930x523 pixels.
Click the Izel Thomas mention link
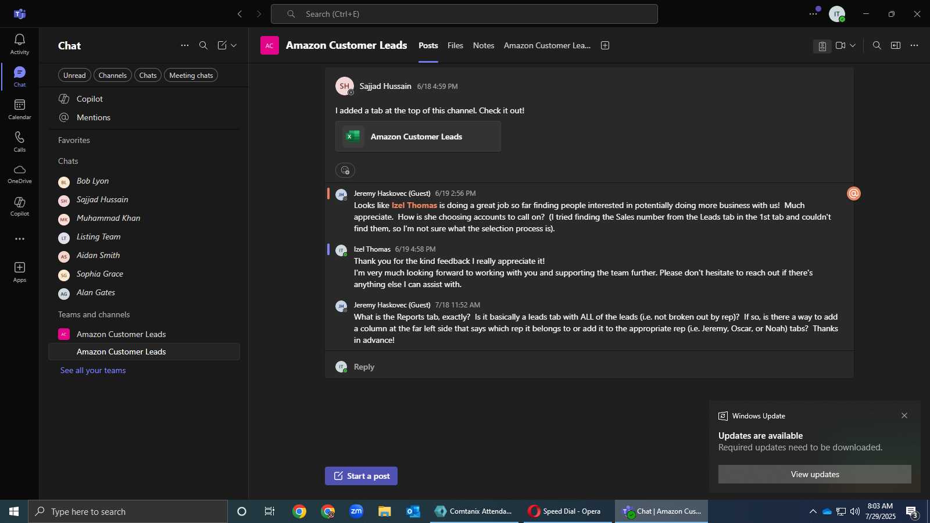[414, 205]
